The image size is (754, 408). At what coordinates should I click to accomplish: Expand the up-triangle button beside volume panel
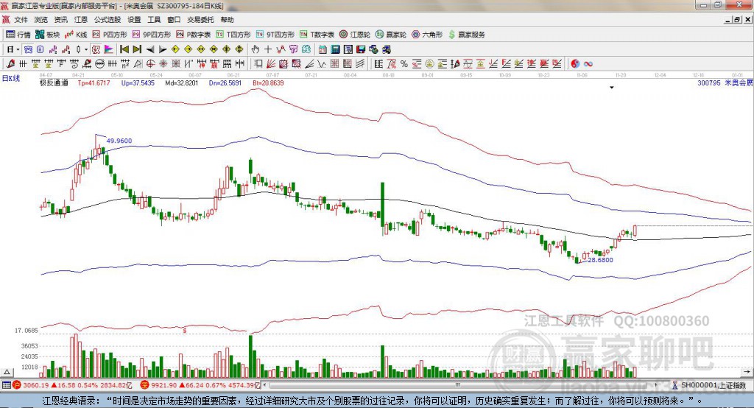point(7,372)
